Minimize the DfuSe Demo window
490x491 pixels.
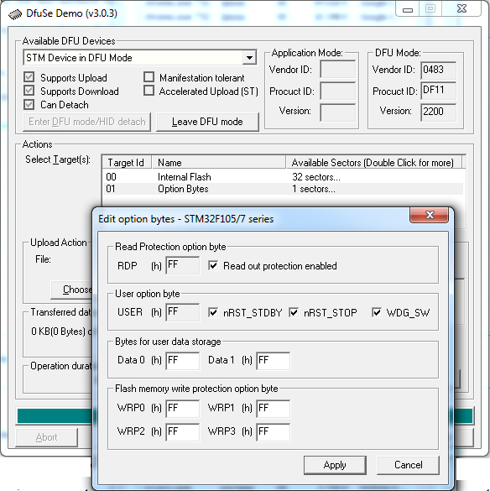407,9
